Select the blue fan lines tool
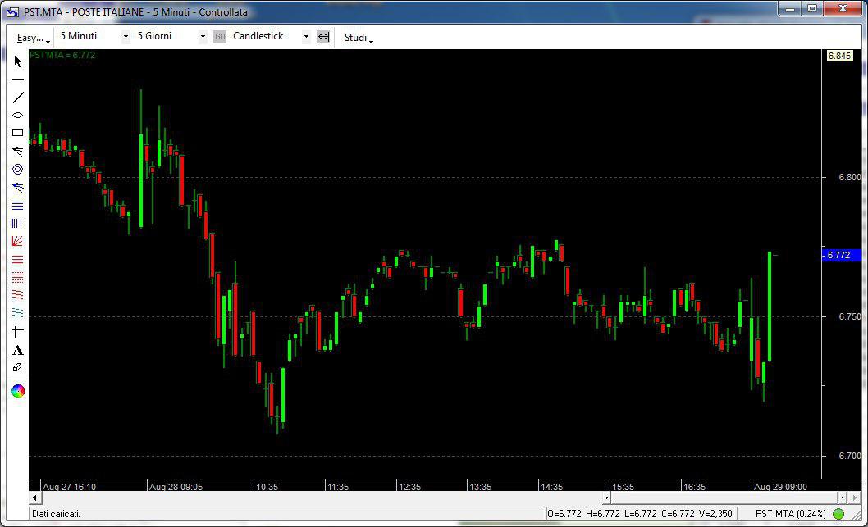This screenshot has height=527, width=868. coord(18,188)
